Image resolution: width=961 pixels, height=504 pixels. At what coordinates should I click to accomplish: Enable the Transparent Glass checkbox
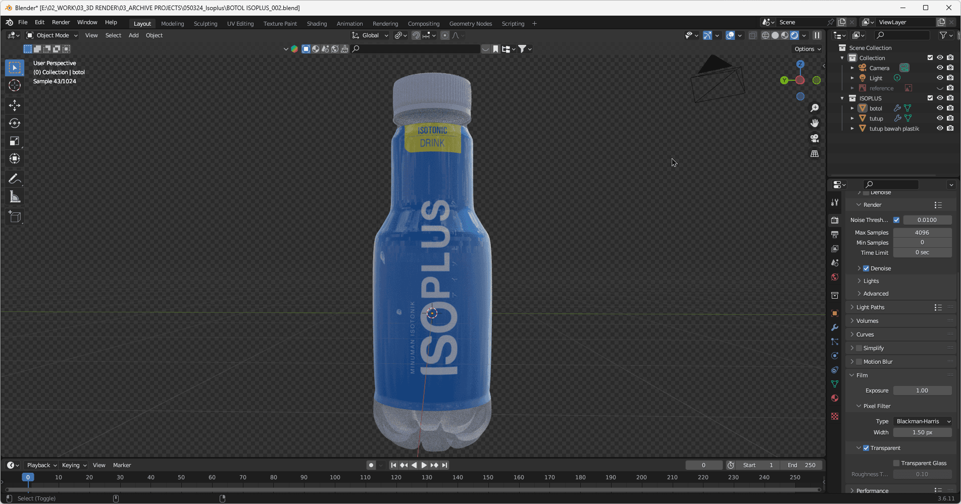pyautogui.click(x=896, y=463)
